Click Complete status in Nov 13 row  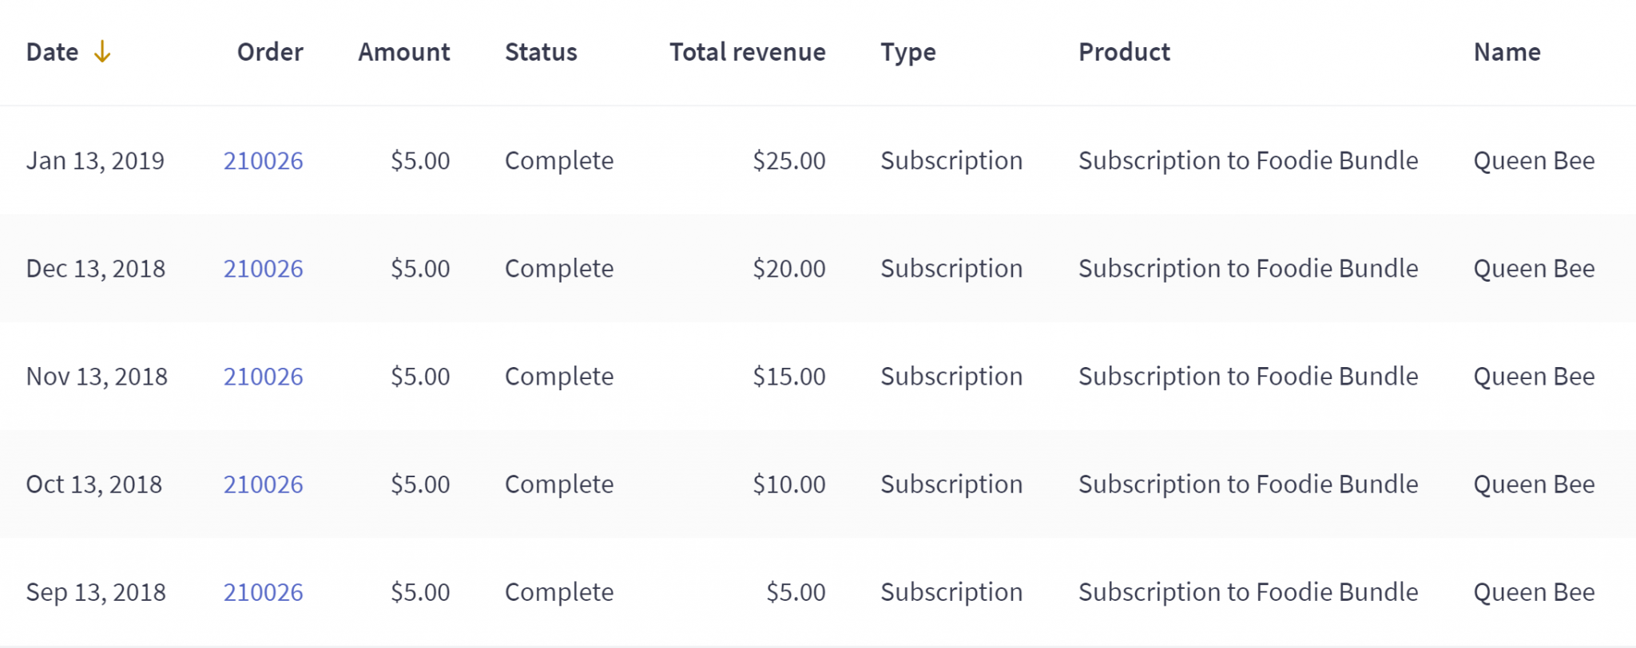click(x=559, y=377)
